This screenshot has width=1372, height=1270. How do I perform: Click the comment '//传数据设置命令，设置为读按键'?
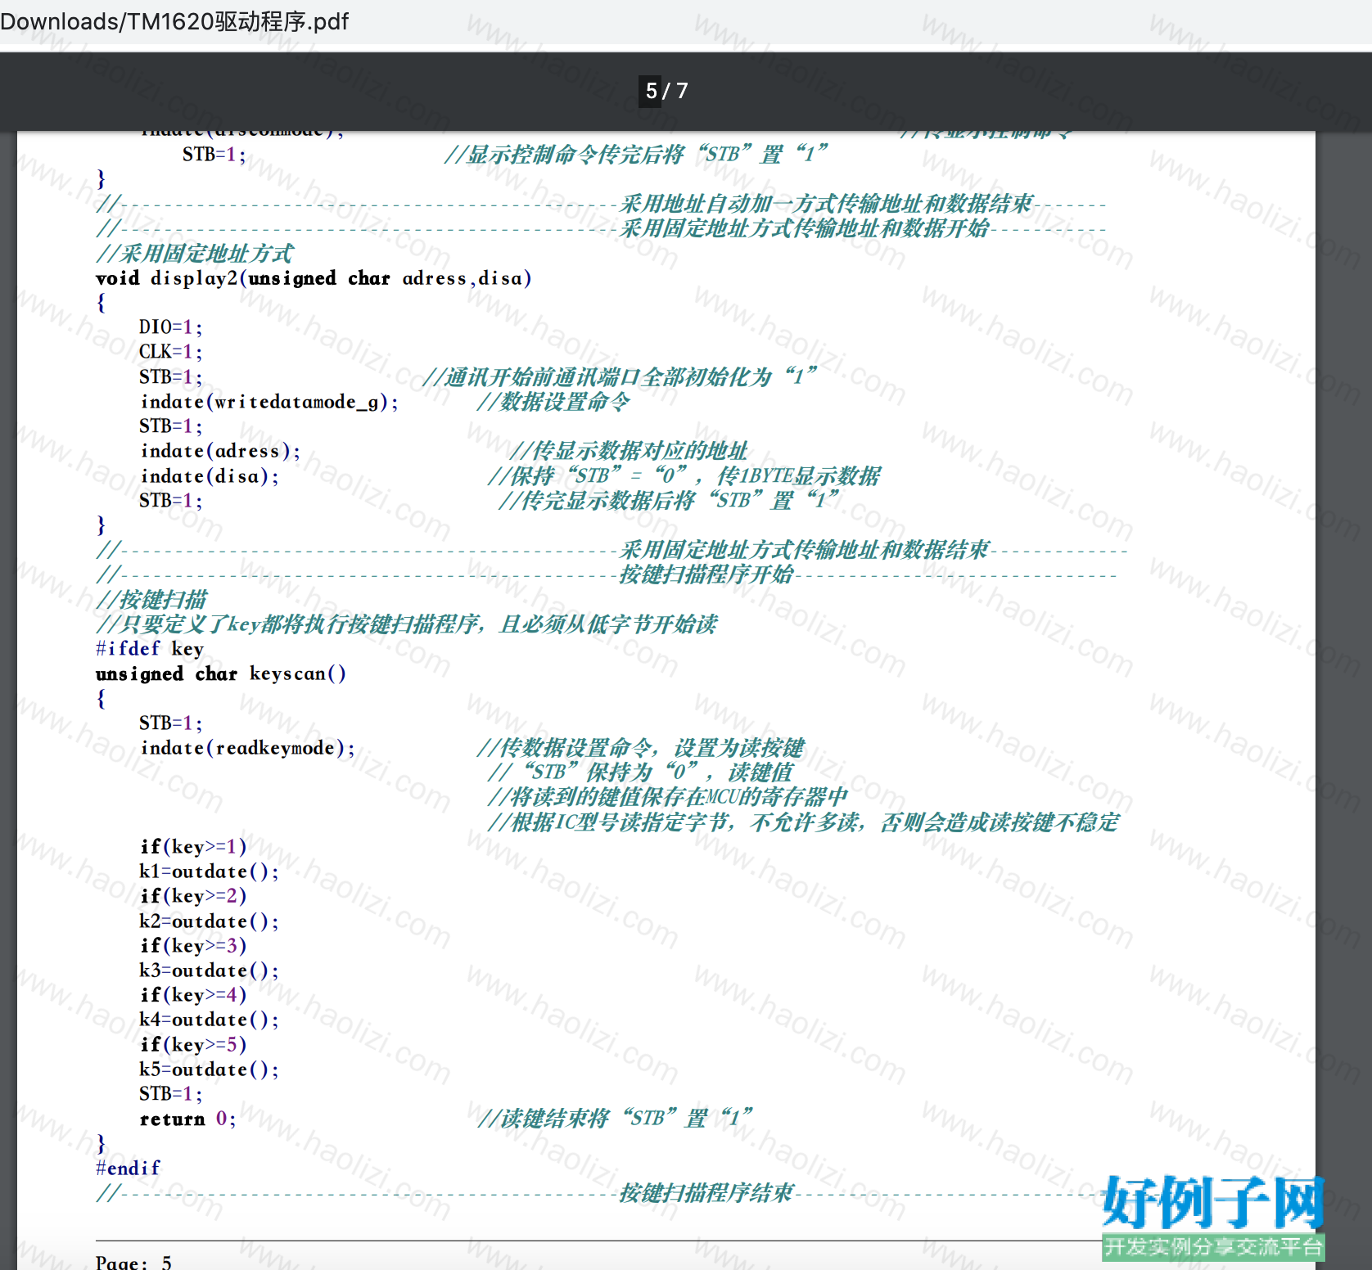(x=641, y=748)
